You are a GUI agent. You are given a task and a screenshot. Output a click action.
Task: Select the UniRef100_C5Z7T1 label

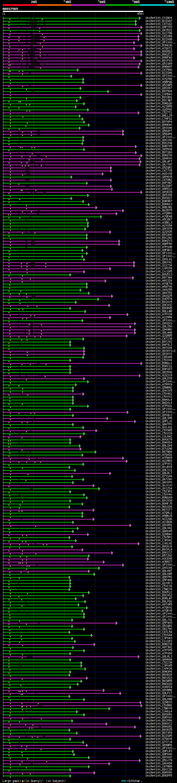(x=159, y=113)
